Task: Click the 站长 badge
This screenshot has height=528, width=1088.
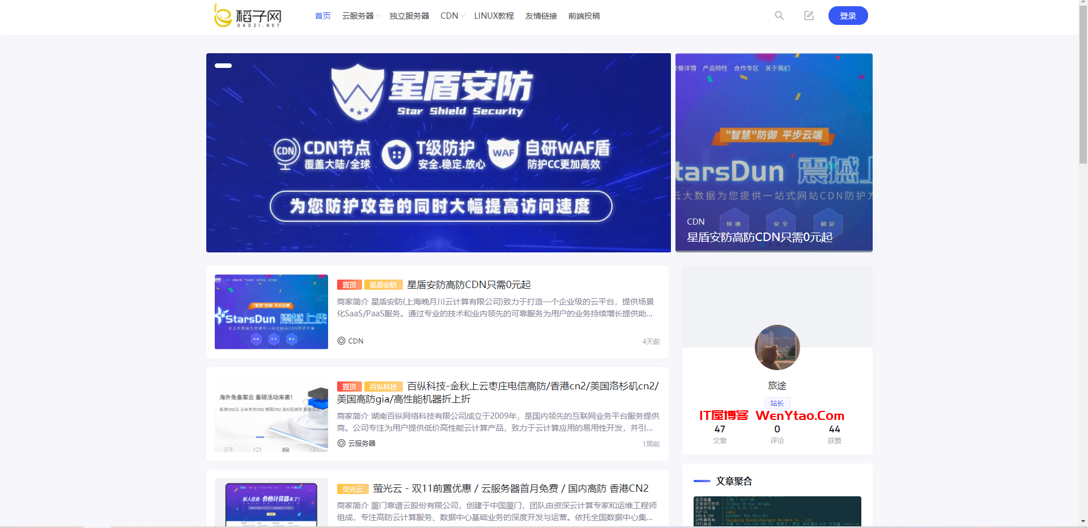Action: point(777,403)
